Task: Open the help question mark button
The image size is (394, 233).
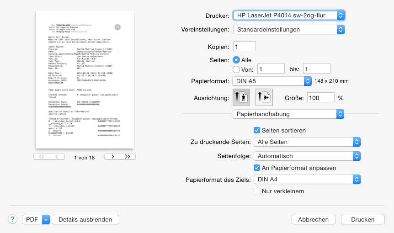Action: 13,219
